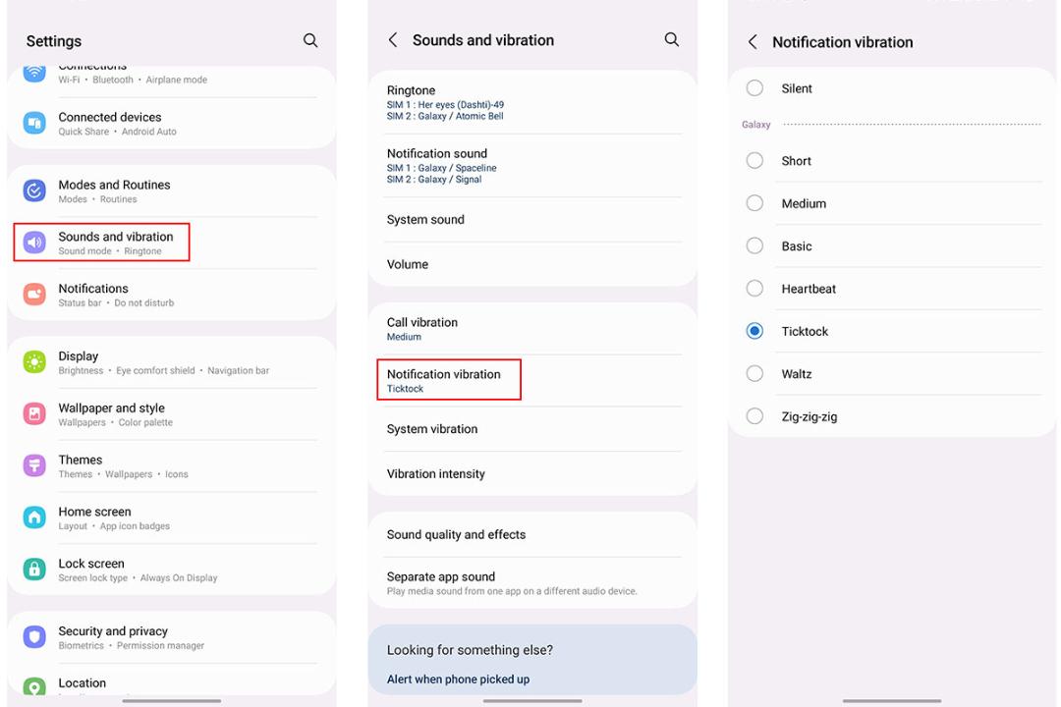Open Vibration intensity settings
Screen dimensions: 1061x707
click(x=532, y=473)
